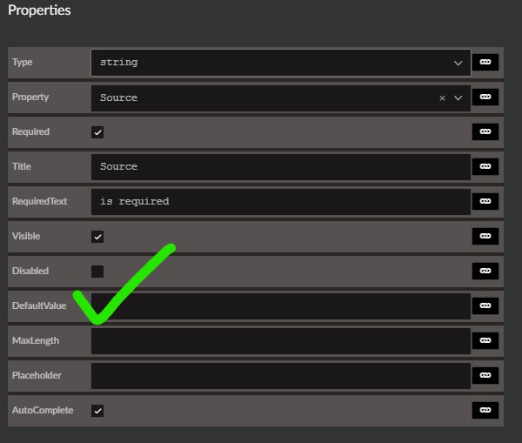Click the link icon for Placeholder row
522x443 pixels.
[x=485, y=375]
